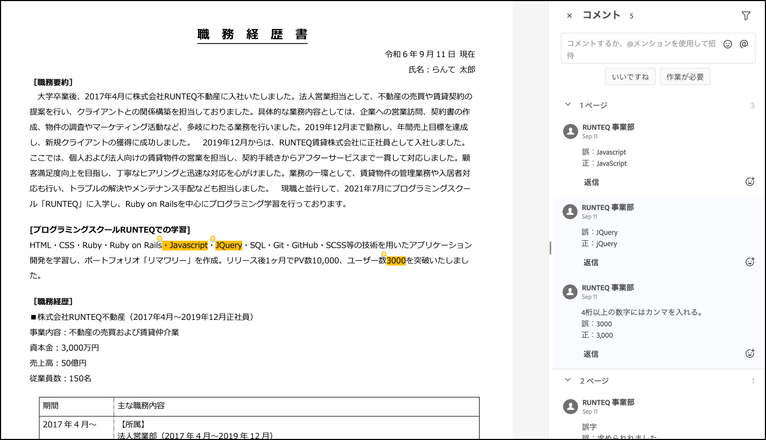Click the 作業が必要 quick reply button
766x440 pixels.
point(685,77)
